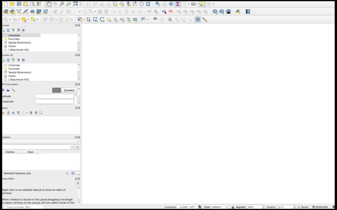This screenshot has height=210, width=337.
Task: Click the Help Contents book icon
Action: (x=248, y=11)
